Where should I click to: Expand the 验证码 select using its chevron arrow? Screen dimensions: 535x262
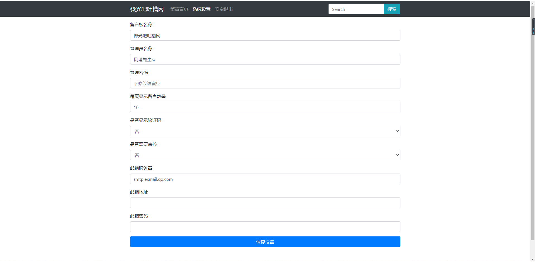pos(397,131)
